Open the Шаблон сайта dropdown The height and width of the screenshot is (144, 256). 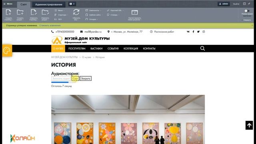94,15
